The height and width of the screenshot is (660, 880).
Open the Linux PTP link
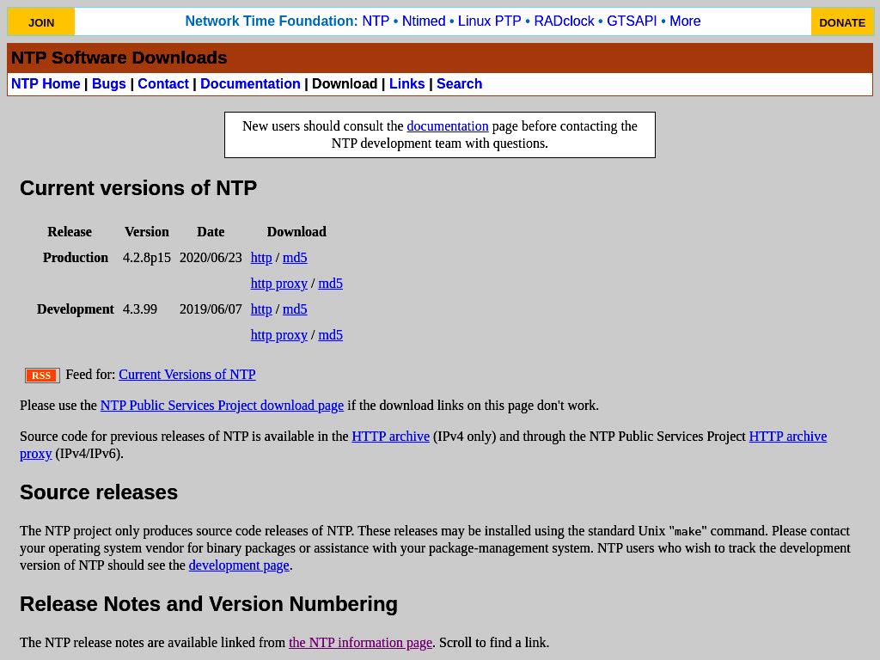coord(489,21)
